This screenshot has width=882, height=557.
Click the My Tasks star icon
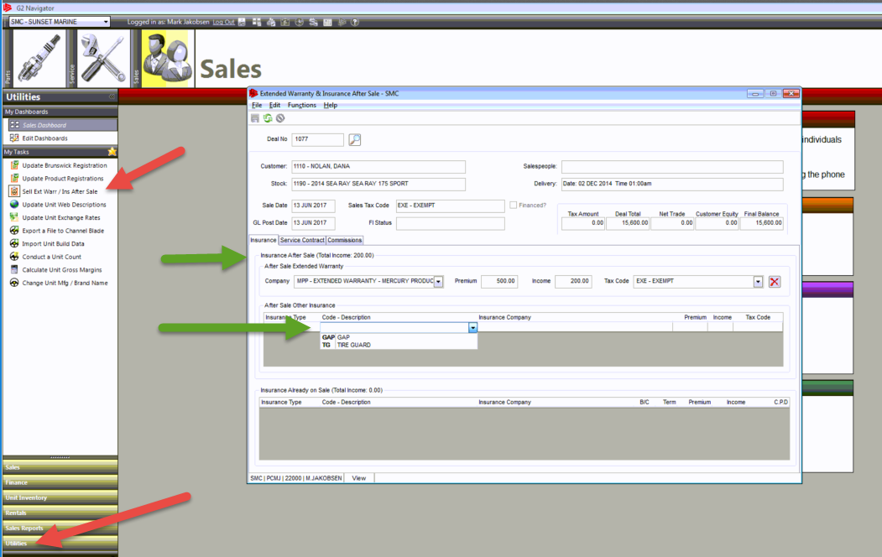coord(112,152)
